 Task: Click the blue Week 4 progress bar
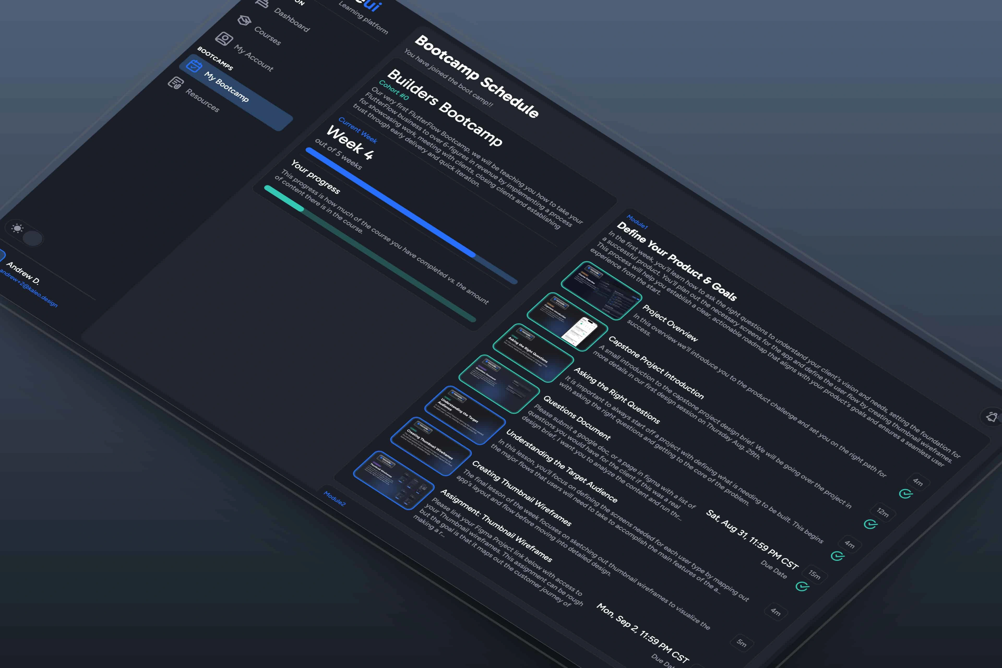411,216
